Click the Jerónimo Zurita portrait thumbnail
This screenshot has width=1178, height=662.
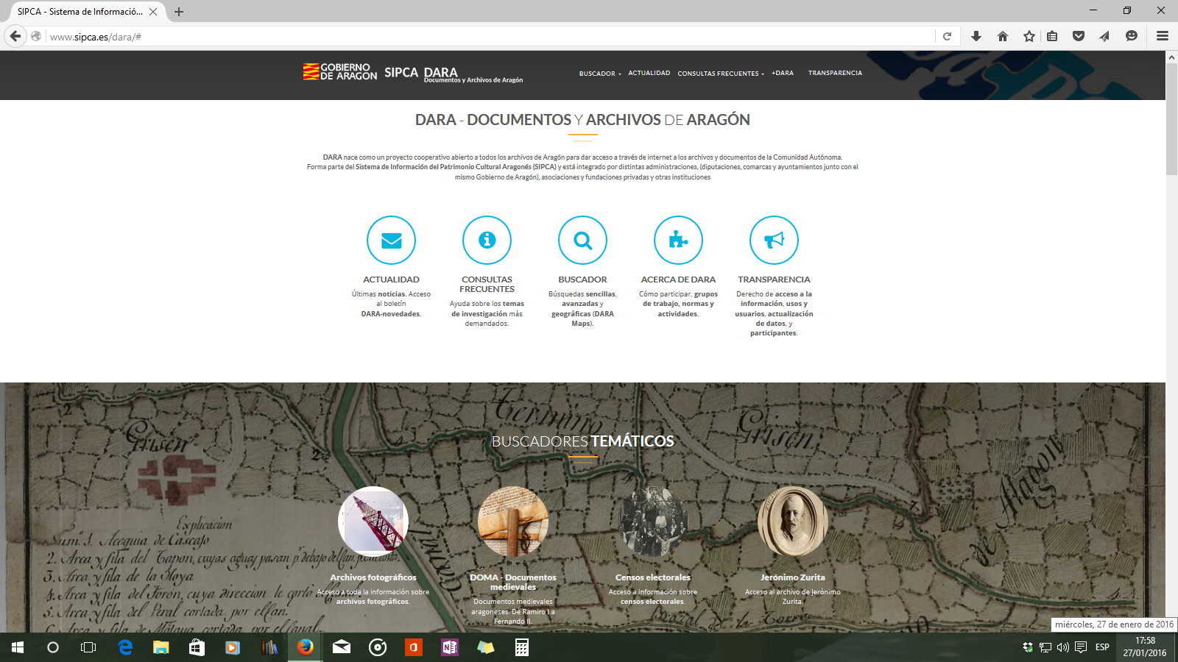pyautogui.click(x=793, y=522)
